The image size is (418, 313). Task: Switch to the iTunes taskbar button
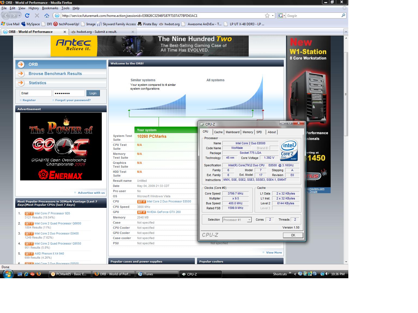click(157, 274)
